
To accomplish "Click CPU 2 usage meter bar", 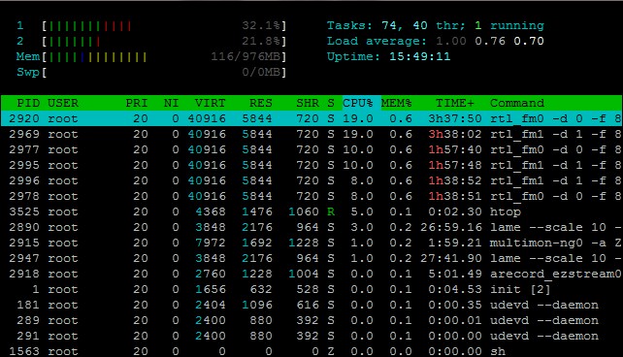I will click(164, 42).
